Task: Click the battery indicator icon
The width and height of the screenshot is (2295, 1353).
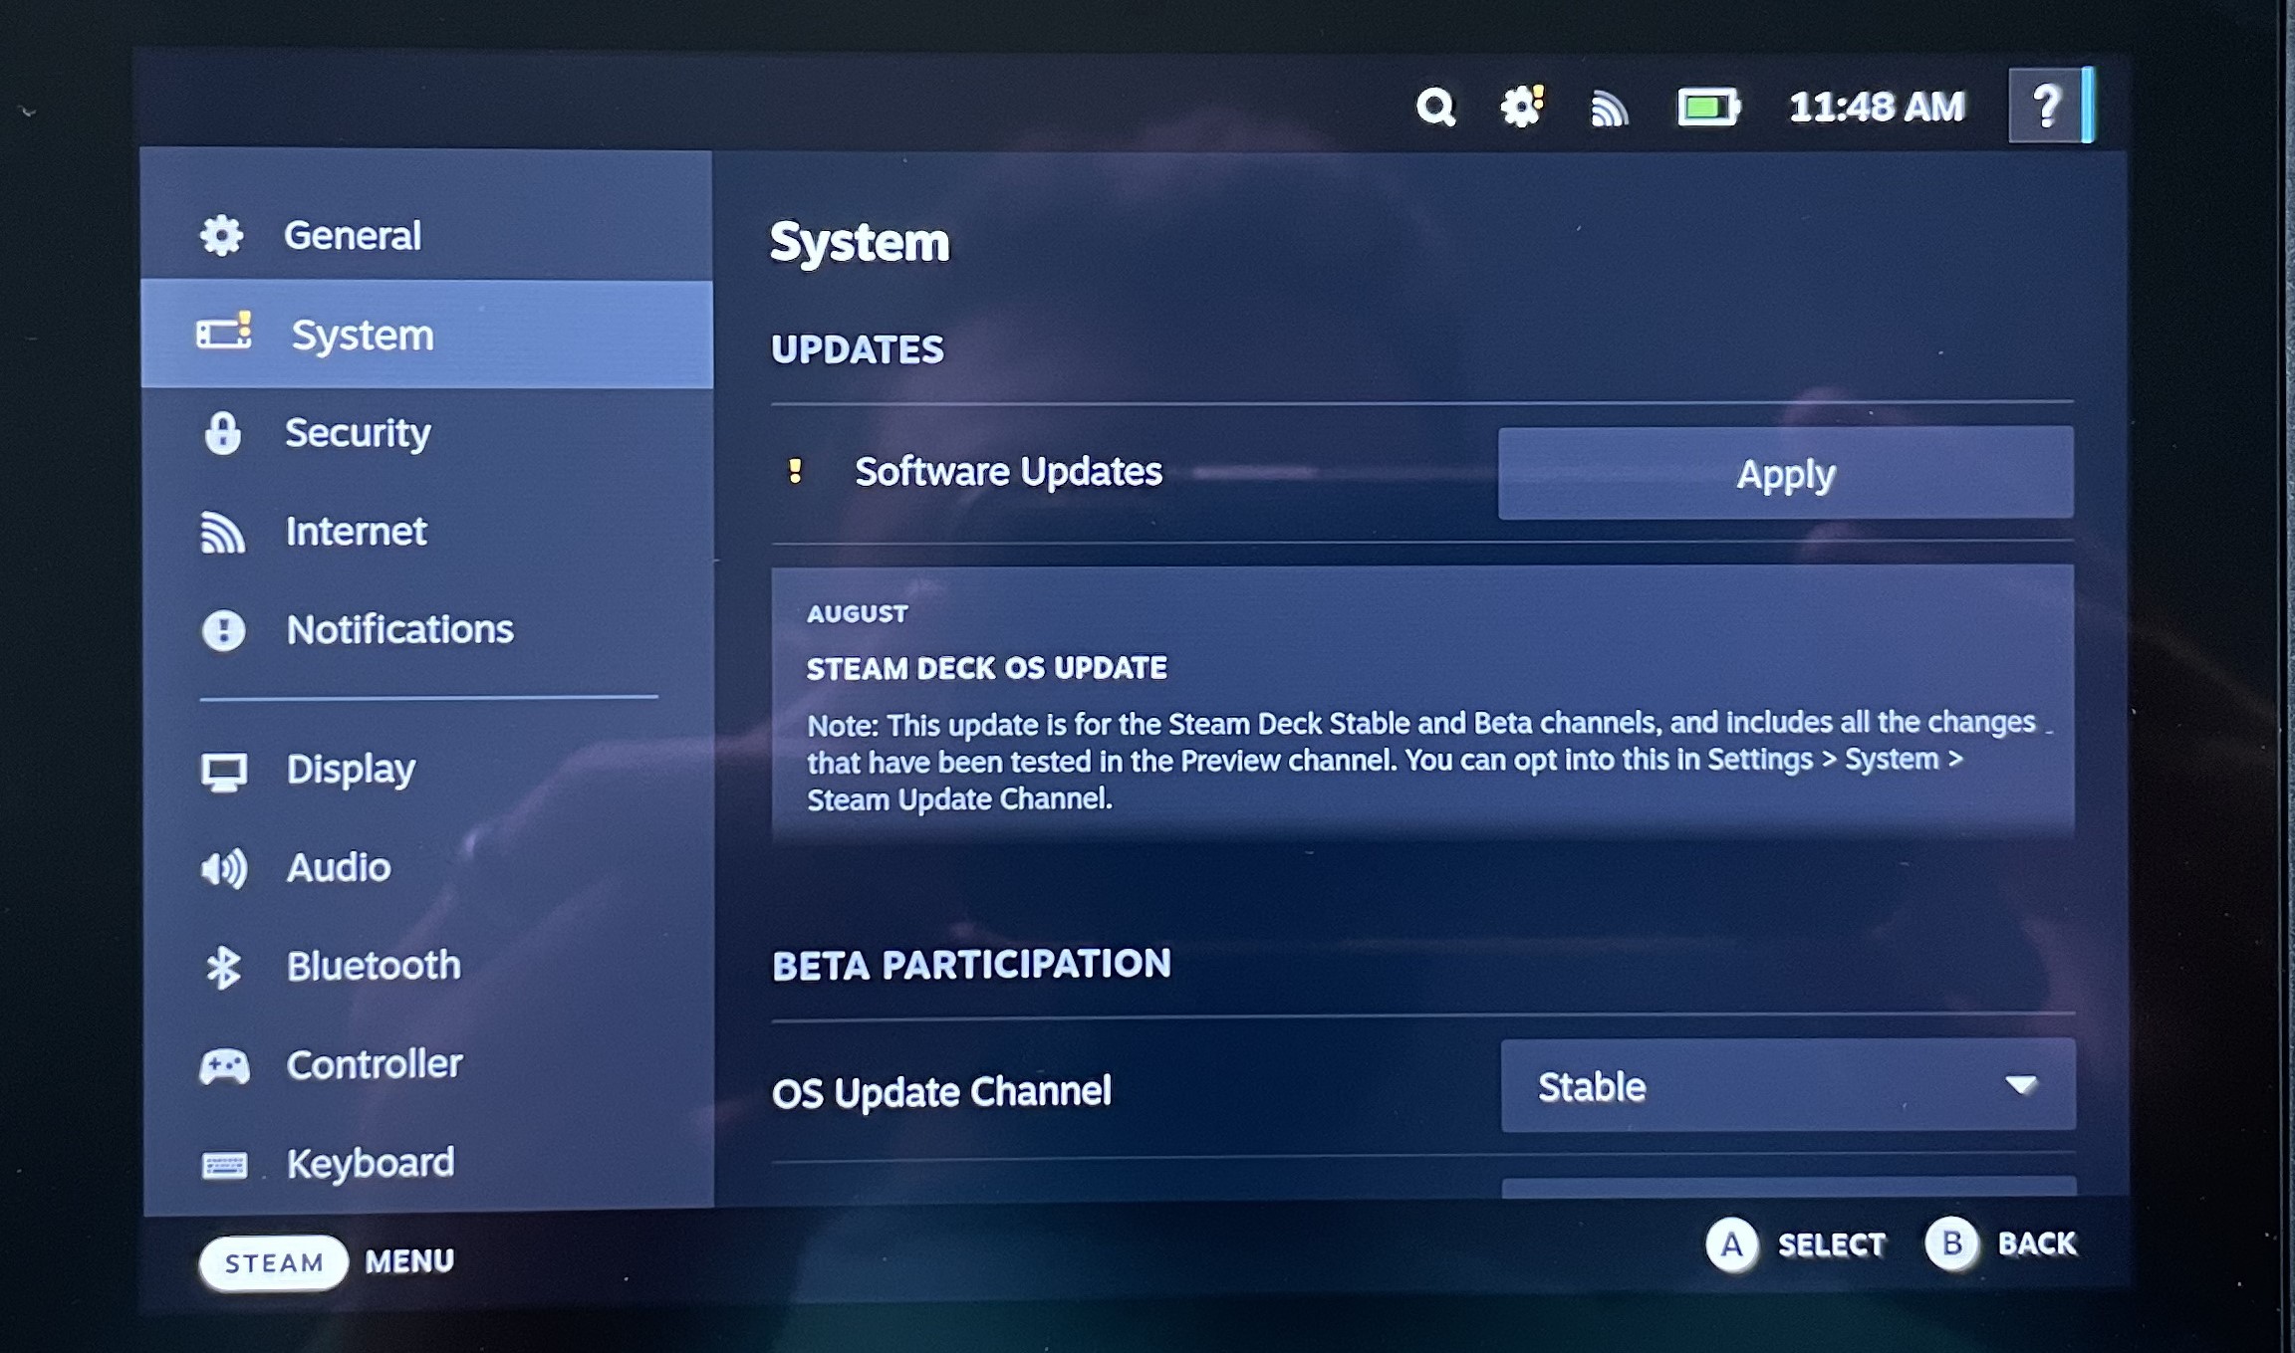Action: point(1707,107)
